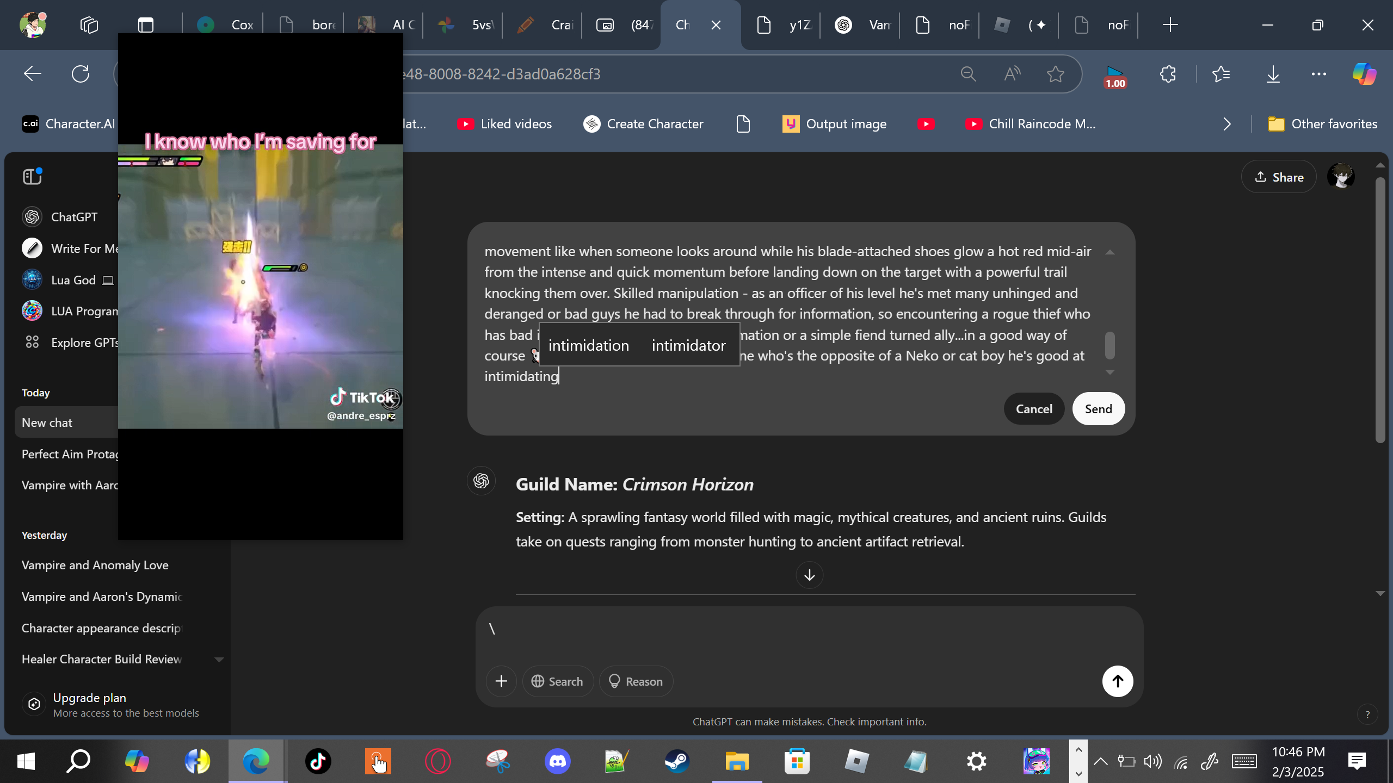Open the Output image bookmark
This screenshot has height=783, width=1393.
(835, 124)
